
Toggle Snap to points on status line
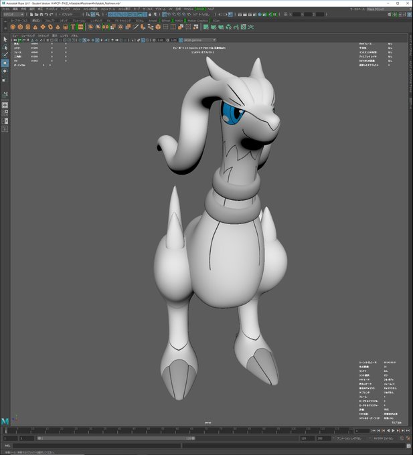click(175, 14)
